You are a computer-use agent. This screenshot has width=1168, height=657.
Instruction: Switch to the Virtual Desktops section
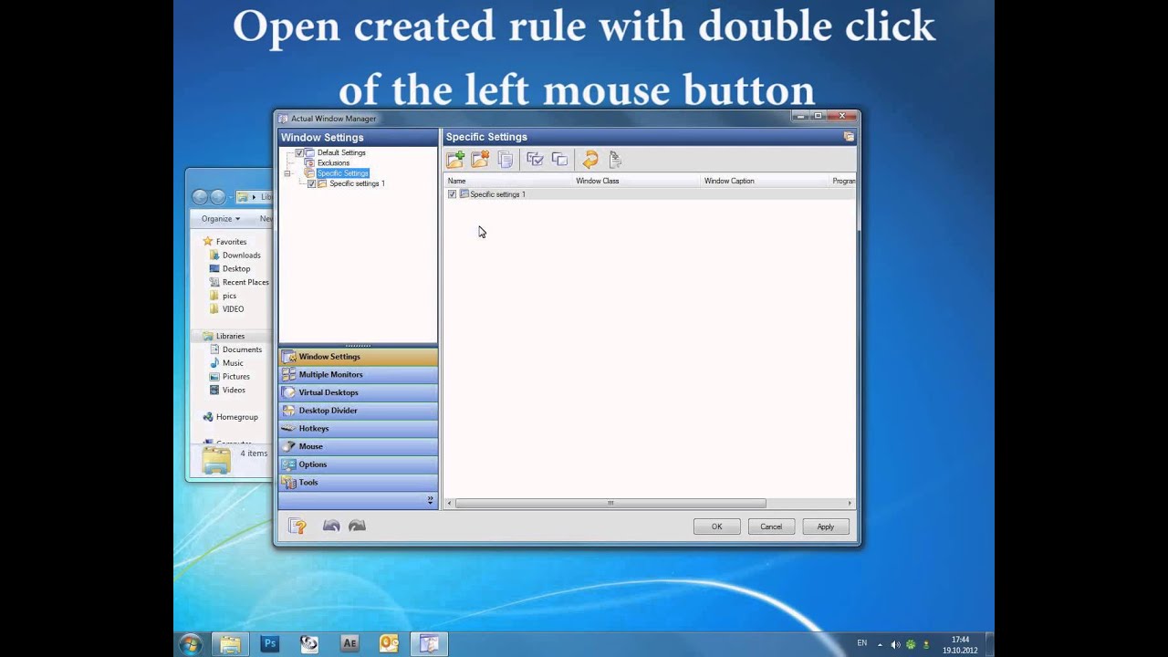[x=358, y=392]
